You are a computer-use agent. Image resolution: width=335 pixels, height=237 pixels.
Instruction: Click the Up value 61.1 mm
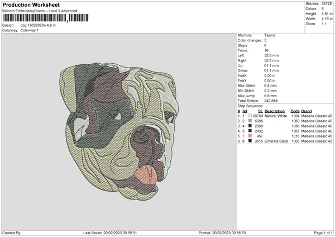271,65
